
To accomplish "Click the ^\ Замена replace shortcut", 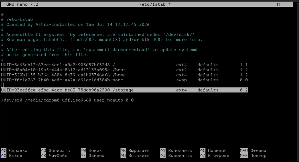I will 93,156.
